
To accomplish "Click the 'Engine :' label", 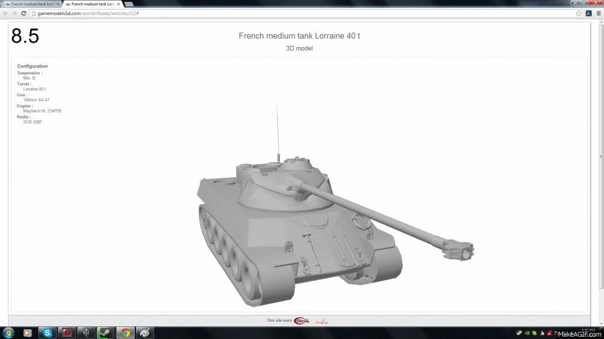I will (x=25, y=106).
